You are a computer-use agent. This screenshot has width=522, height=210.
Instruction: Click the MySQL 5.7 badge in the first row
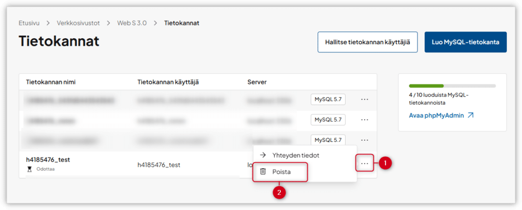click(x=328, y=99)
